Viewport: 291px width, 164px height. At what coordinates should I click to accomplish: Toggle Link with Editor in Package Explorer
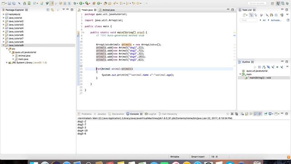[53, 10]
